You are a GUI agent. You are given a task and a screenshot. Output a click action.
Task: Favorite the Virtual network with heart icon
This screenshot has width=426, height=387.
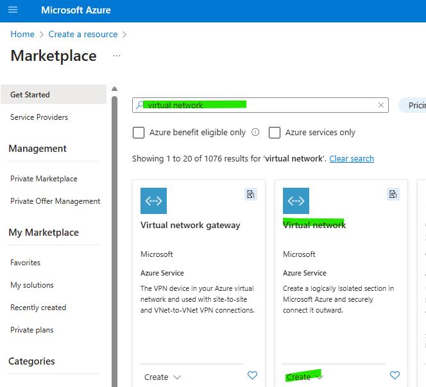[x=395, y=375]
